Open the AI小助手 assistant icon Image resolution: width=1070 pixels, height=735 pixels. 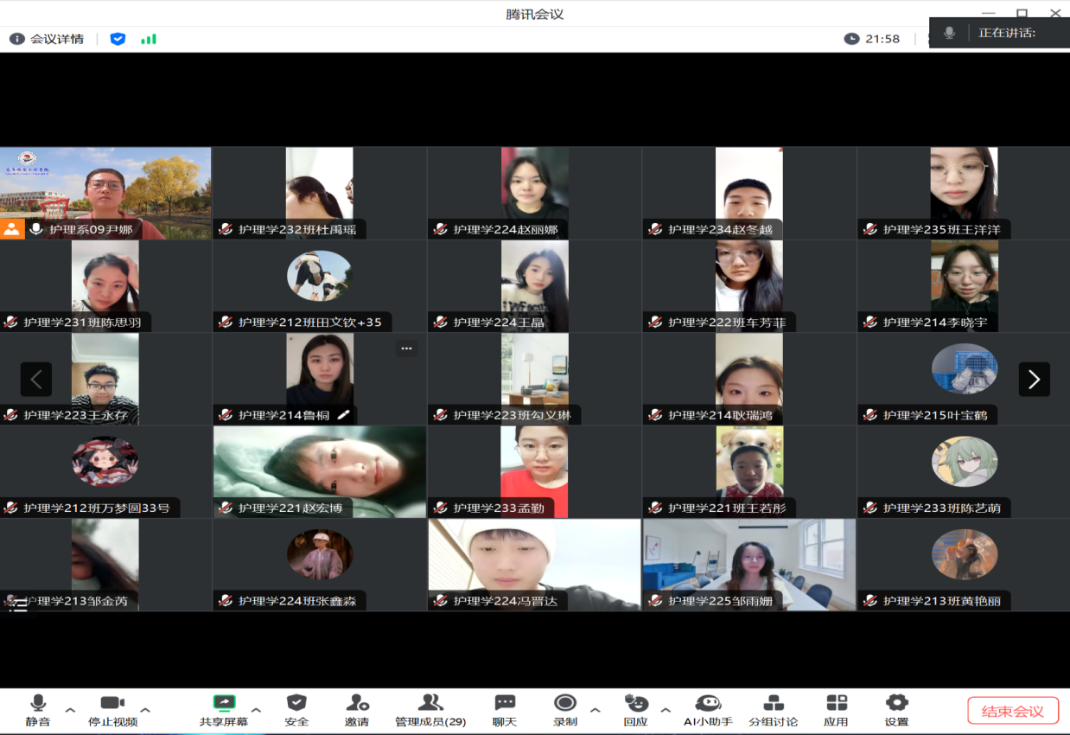pyautogui.click(x=708, y=703)
